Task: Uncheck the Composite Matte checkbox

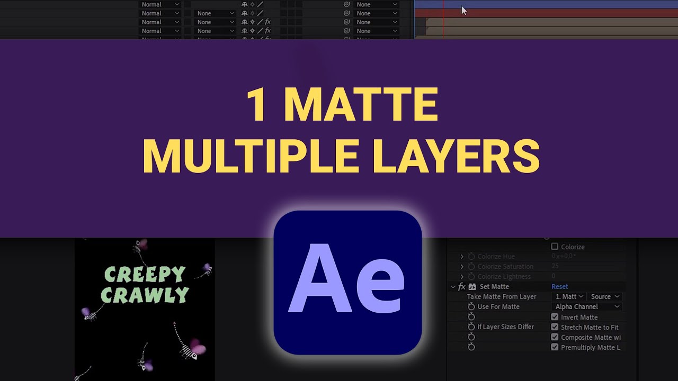Action: coord(555,337)
